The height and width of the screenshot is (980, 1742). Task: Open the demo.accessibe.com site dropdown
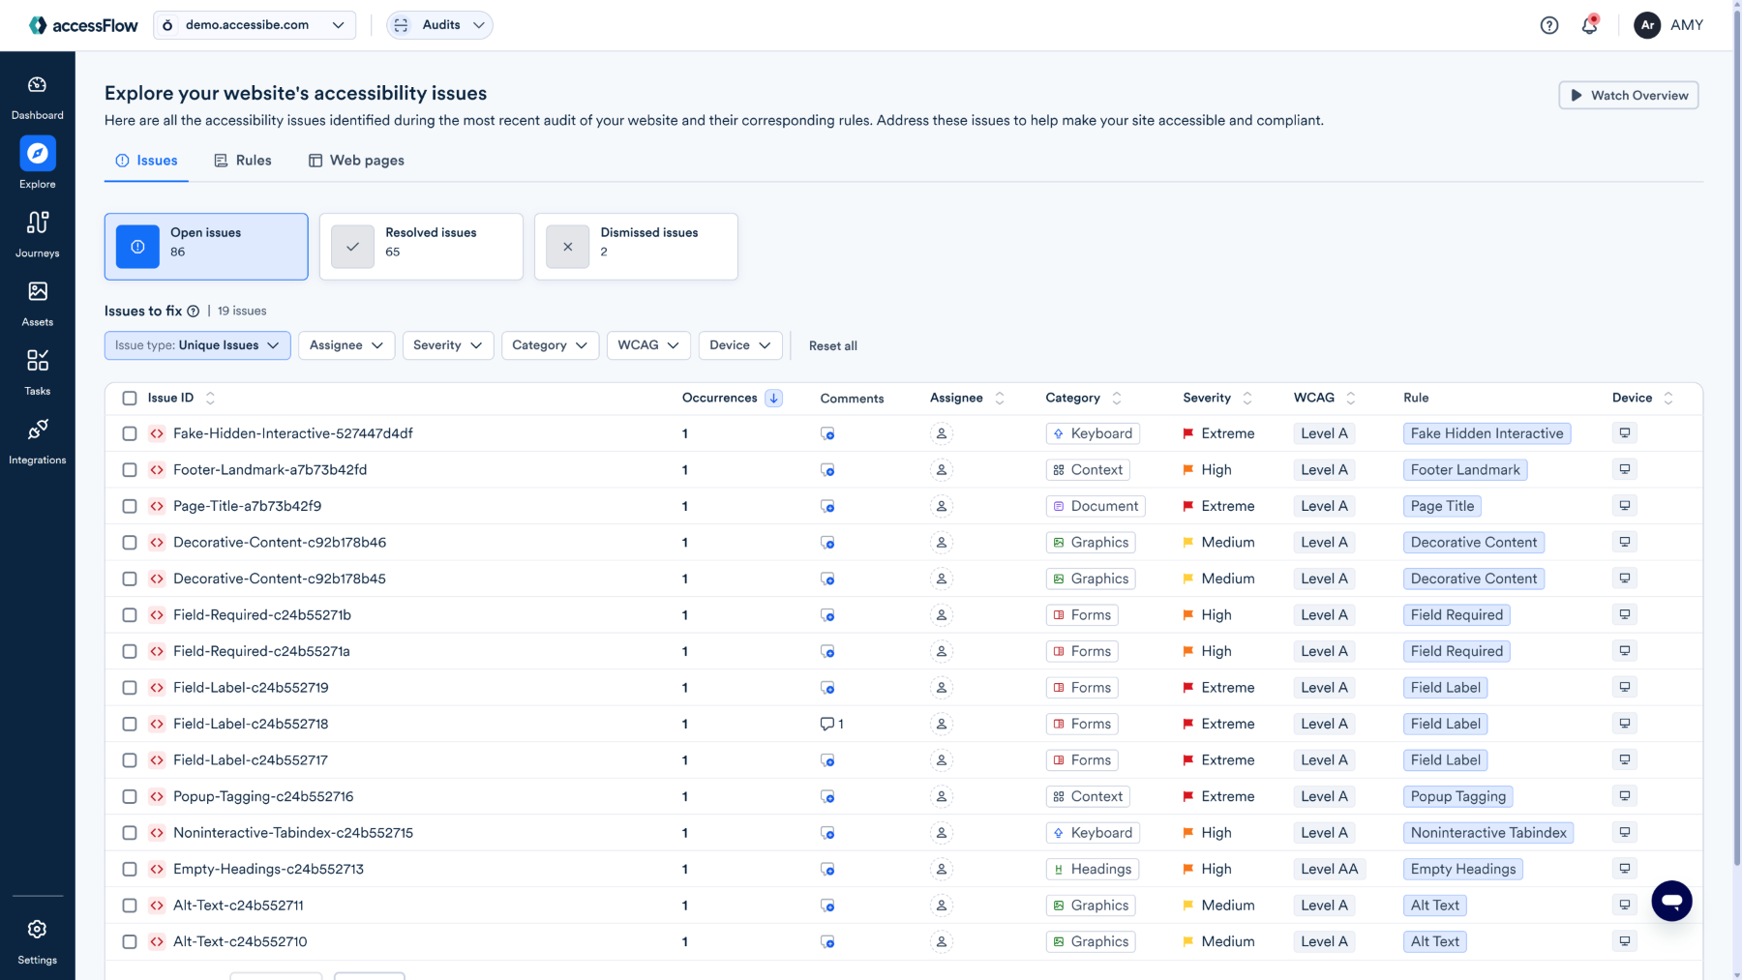point(254,25)
